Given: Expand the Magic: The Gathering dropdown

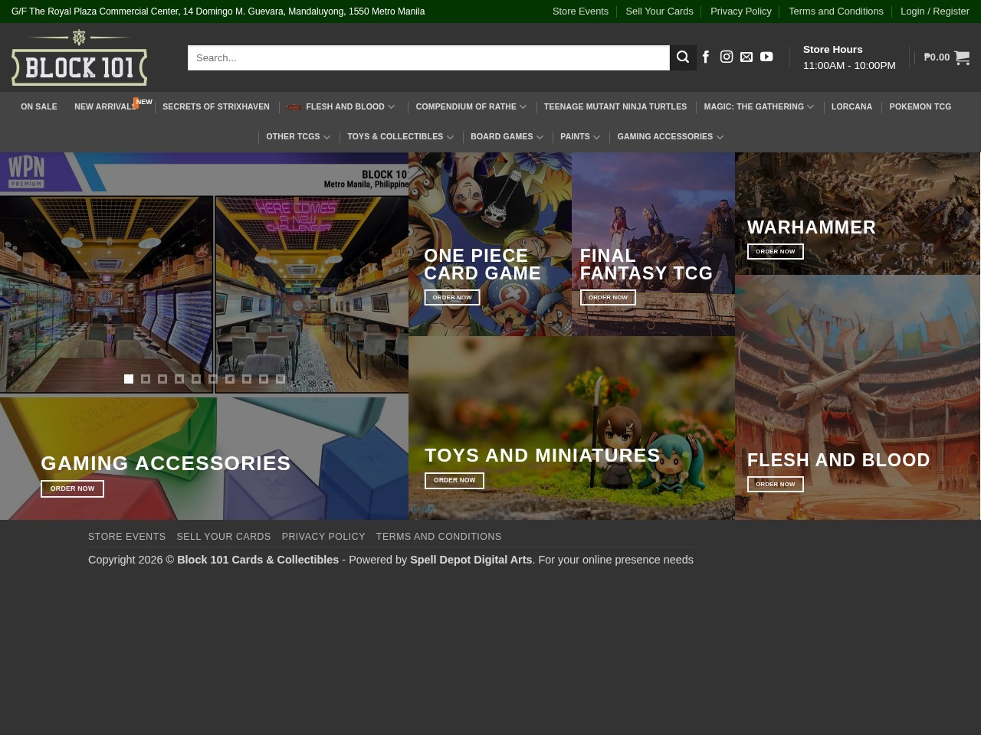Looking at the screenshot, I should point(810,106).
